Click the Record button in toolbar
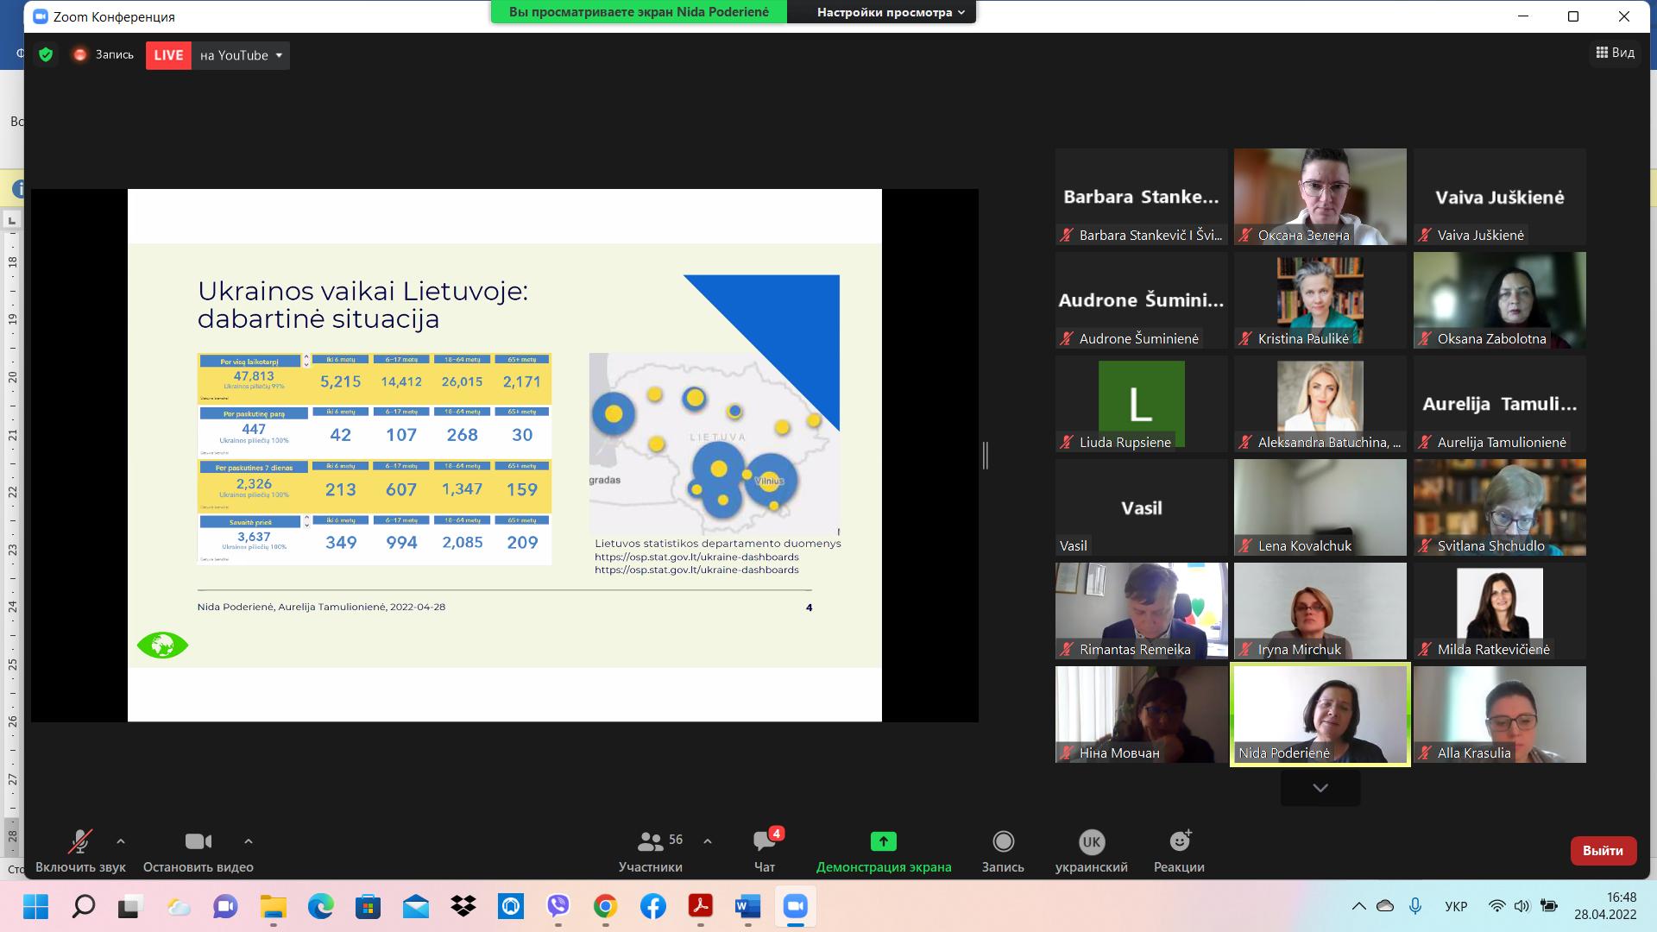Screen dimensions: 1657x932 1003,841
